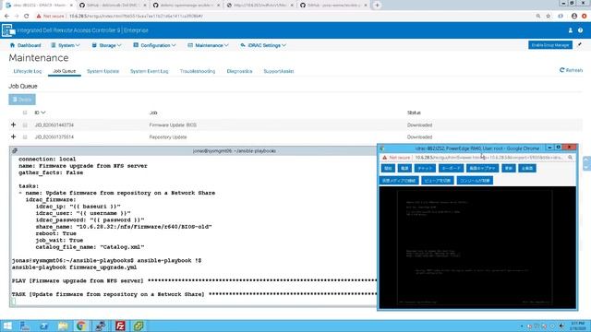This screenshot has height=332, width=591.
Task: Click the iDRAC logo icon in header
Action: (8, 30)
